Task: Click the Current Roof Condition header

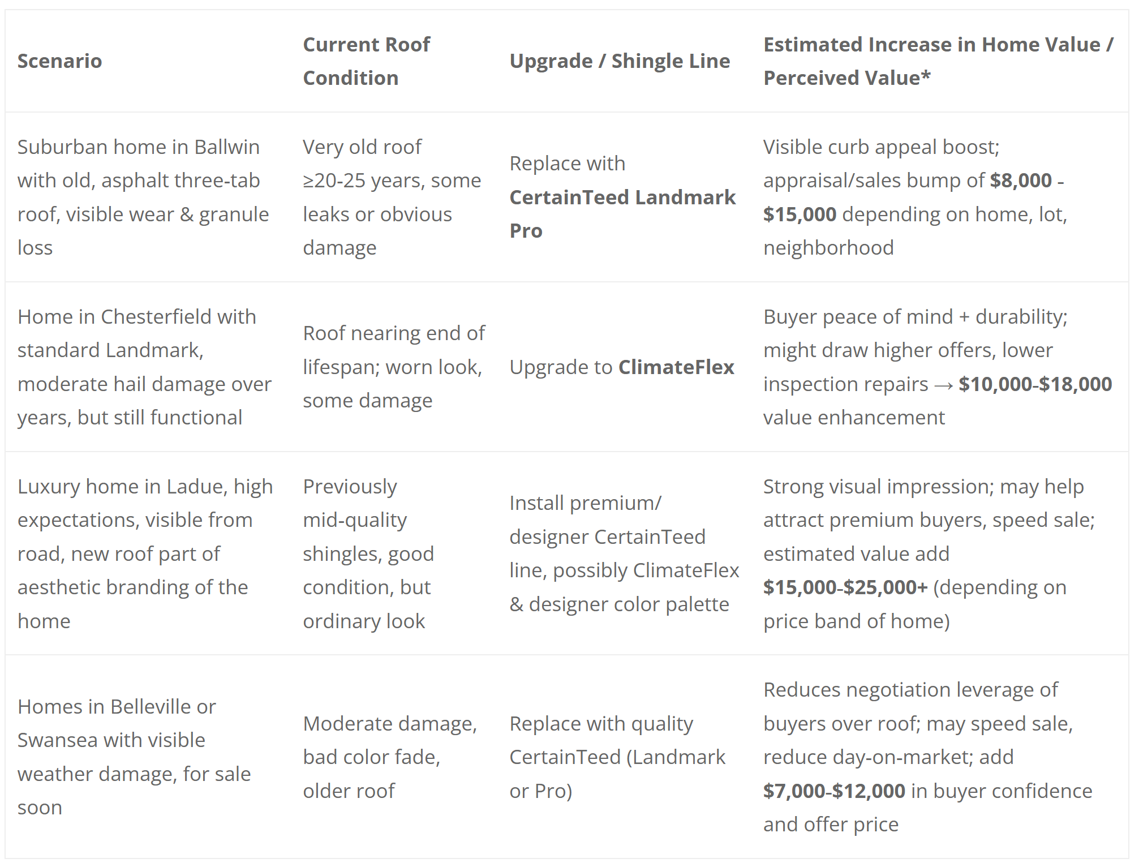Action: pos(366,61)
